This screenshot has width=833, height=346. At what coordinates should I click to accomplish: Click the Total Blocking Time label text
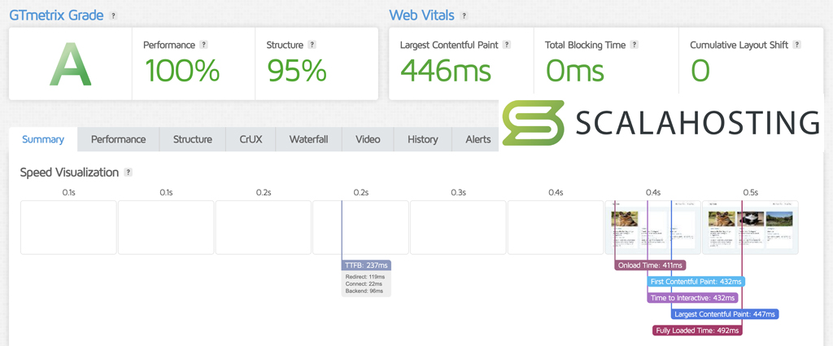586,45
